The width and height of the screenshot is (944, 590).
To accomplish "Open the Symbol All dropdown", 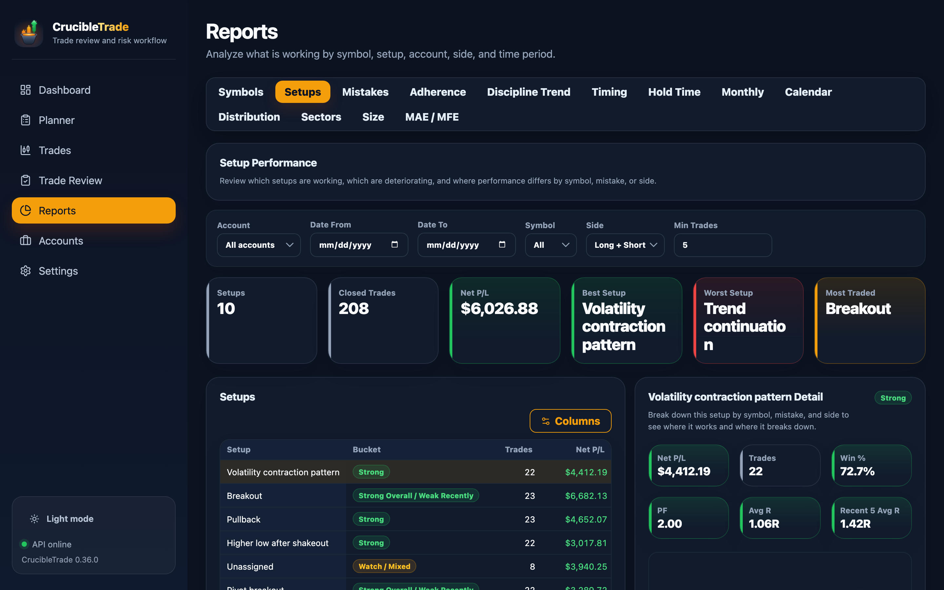I will pos(550,245).
